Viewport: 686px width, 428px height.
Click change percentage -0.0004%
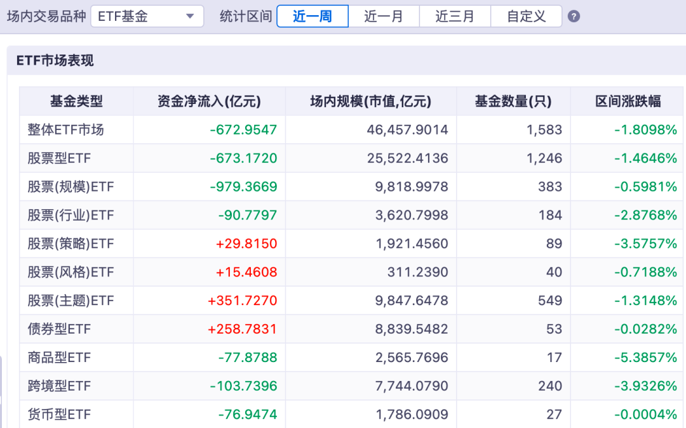(x=646, y=415)
